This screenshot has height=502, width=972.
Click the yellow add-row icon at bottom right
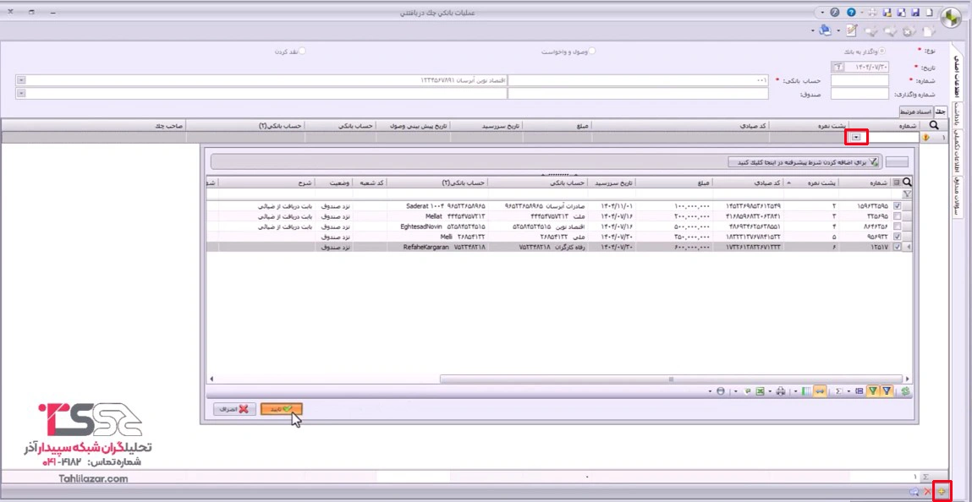click(942, 492)
